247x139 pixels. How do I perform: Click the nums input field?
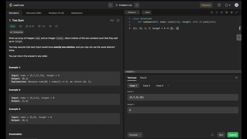click(x=183, y=97)
